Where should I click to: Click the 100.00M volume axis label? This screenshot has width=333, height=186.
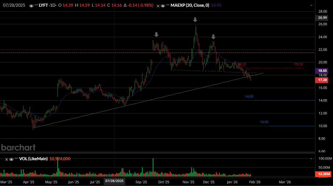click(325, 159)
